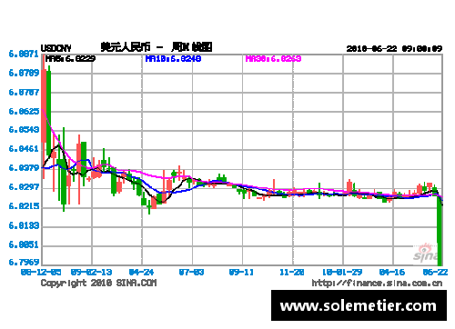Click the 09-02-13 date label
The height and width of the screenshot is (329, 455).
pyautogui.click(x=91, y=272)
